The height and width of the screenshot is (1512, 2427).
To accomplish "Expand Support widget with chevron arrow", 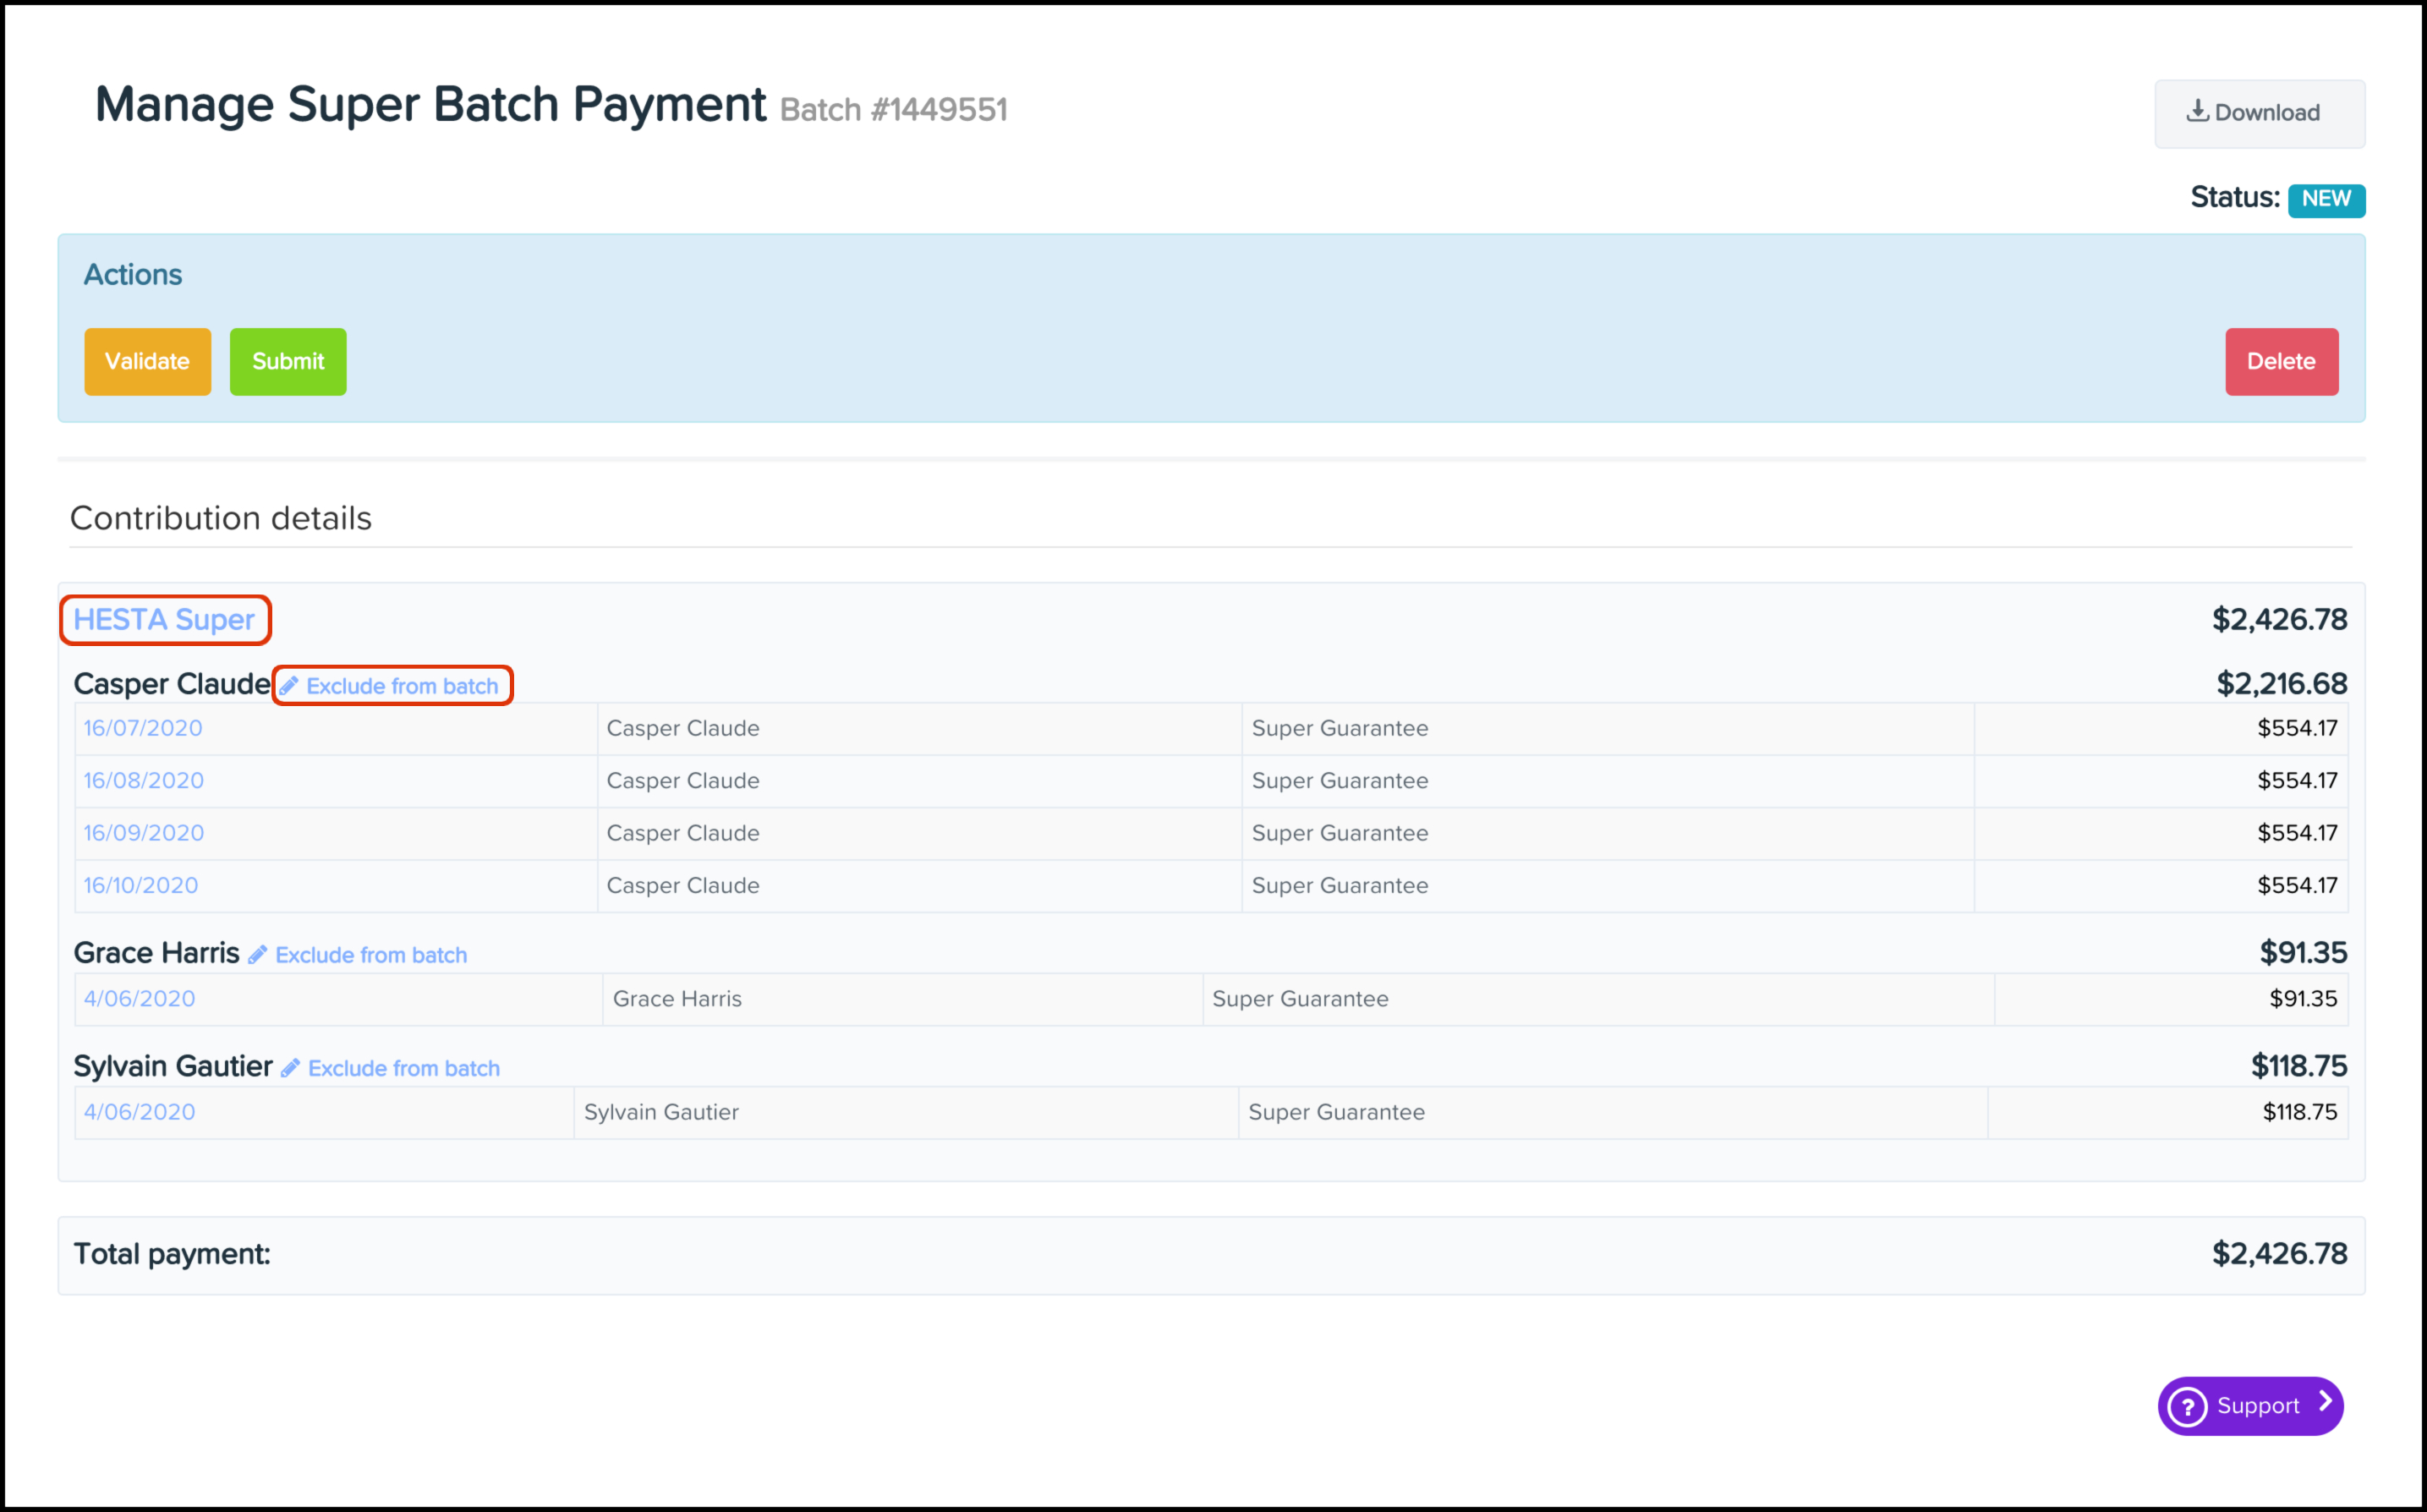I will pos(2325,1403).
